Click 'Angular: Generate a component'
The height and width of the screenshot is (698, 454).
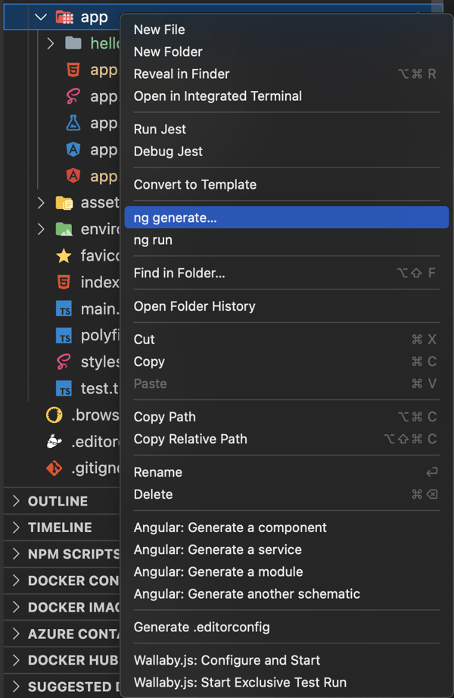(229, 527)
